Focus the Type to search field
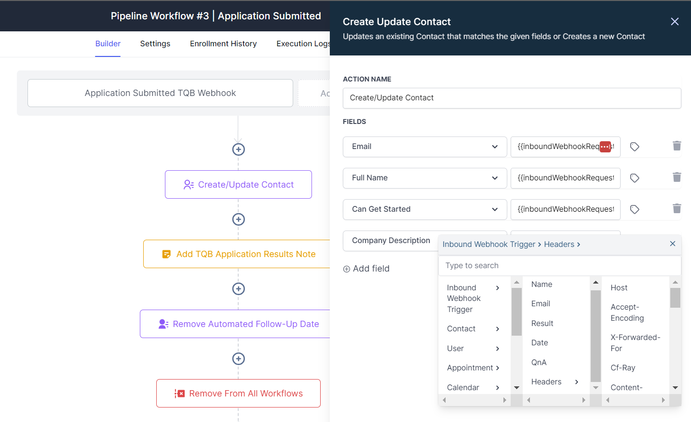The width and height of the screenshot is (691, 422). click(x=560, y=266)
